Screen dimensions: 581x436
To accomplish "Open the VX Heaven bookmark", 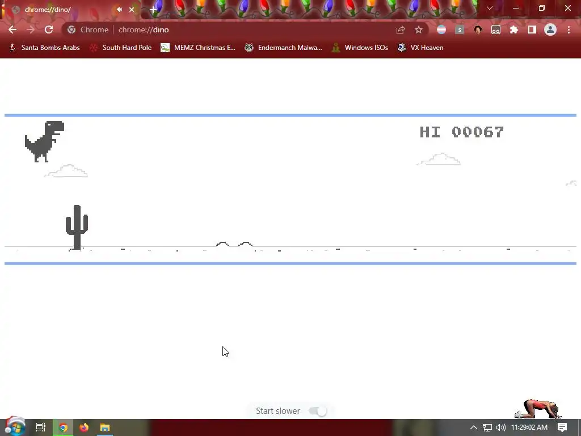I will (420, 48).
